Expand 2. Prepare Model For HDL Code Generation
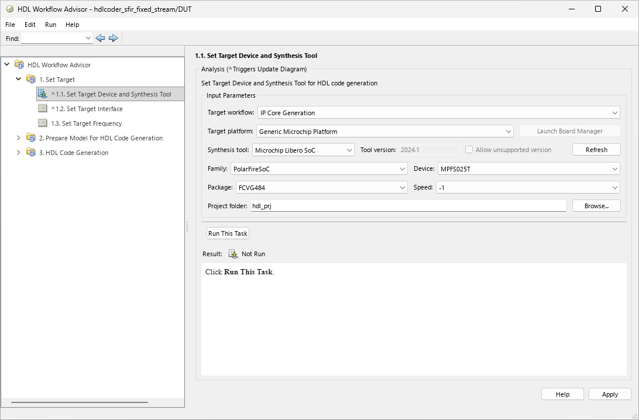This screenshot has height=420, width=639. click(x=18, y=138)
